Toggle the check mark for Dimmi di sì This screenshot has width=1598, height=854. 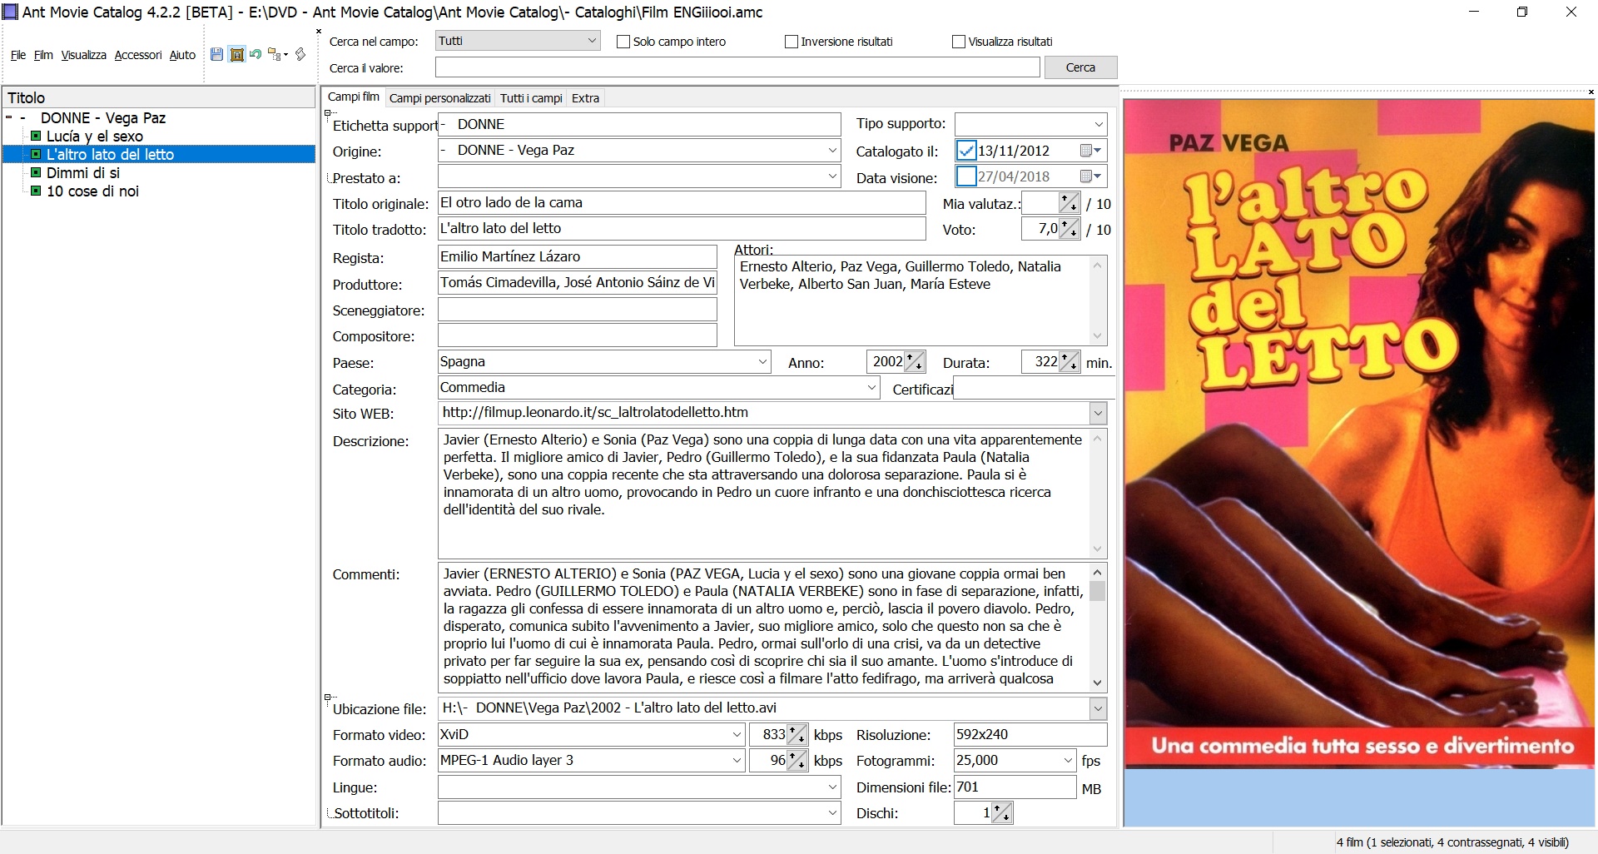tap(36, 172)
